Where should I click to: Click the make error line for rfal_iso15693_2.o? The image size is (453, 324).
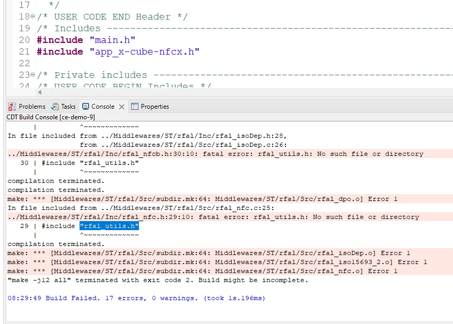pyautogui.click(x=217, y=262)
